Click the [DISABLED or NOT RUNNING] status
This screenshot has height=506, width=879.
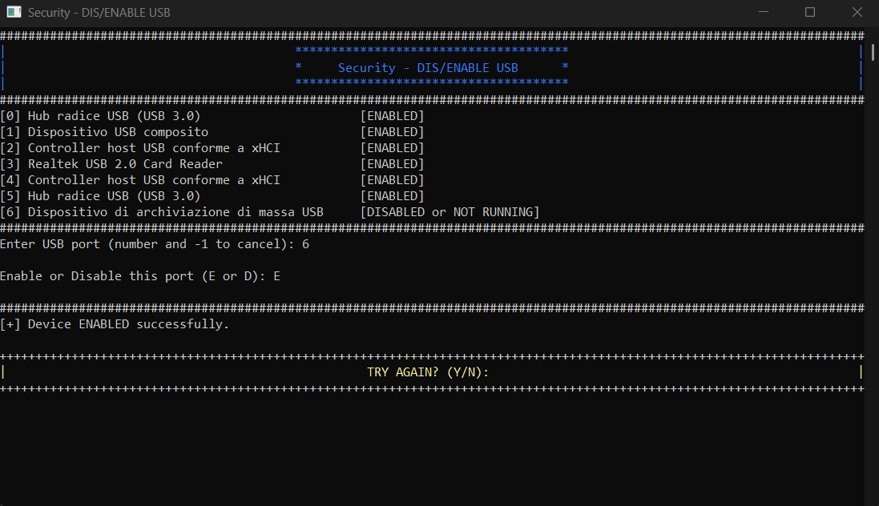tap(450, 212)
